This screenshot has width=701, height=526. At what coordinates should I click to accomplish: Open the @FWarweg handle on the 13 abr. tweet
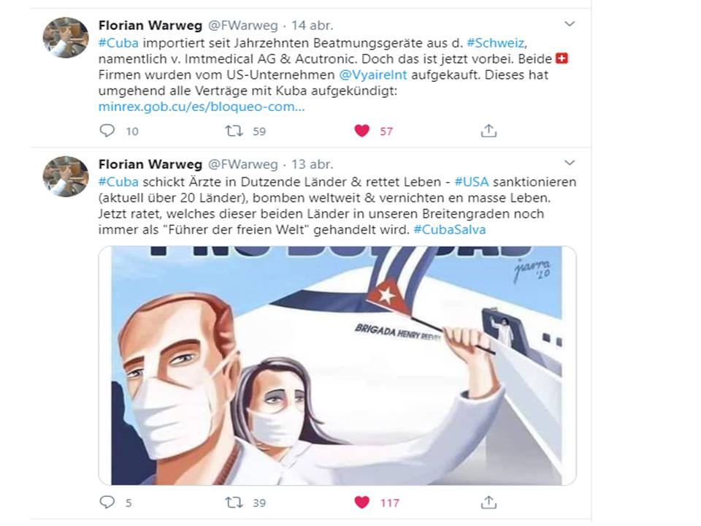242,164
